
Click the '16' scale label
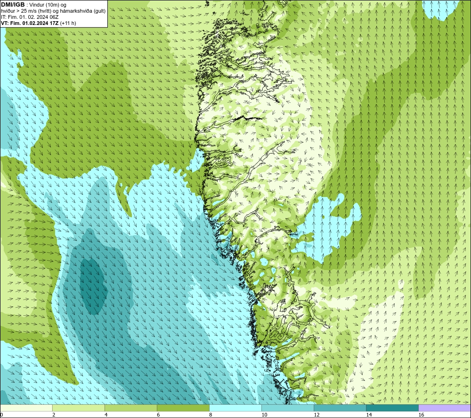[421, 415]
